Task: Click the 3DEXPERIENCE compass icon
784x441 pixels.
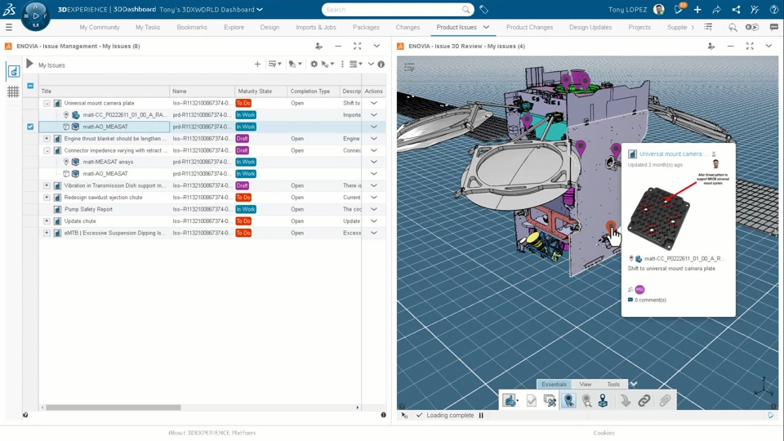Action: 35,16
